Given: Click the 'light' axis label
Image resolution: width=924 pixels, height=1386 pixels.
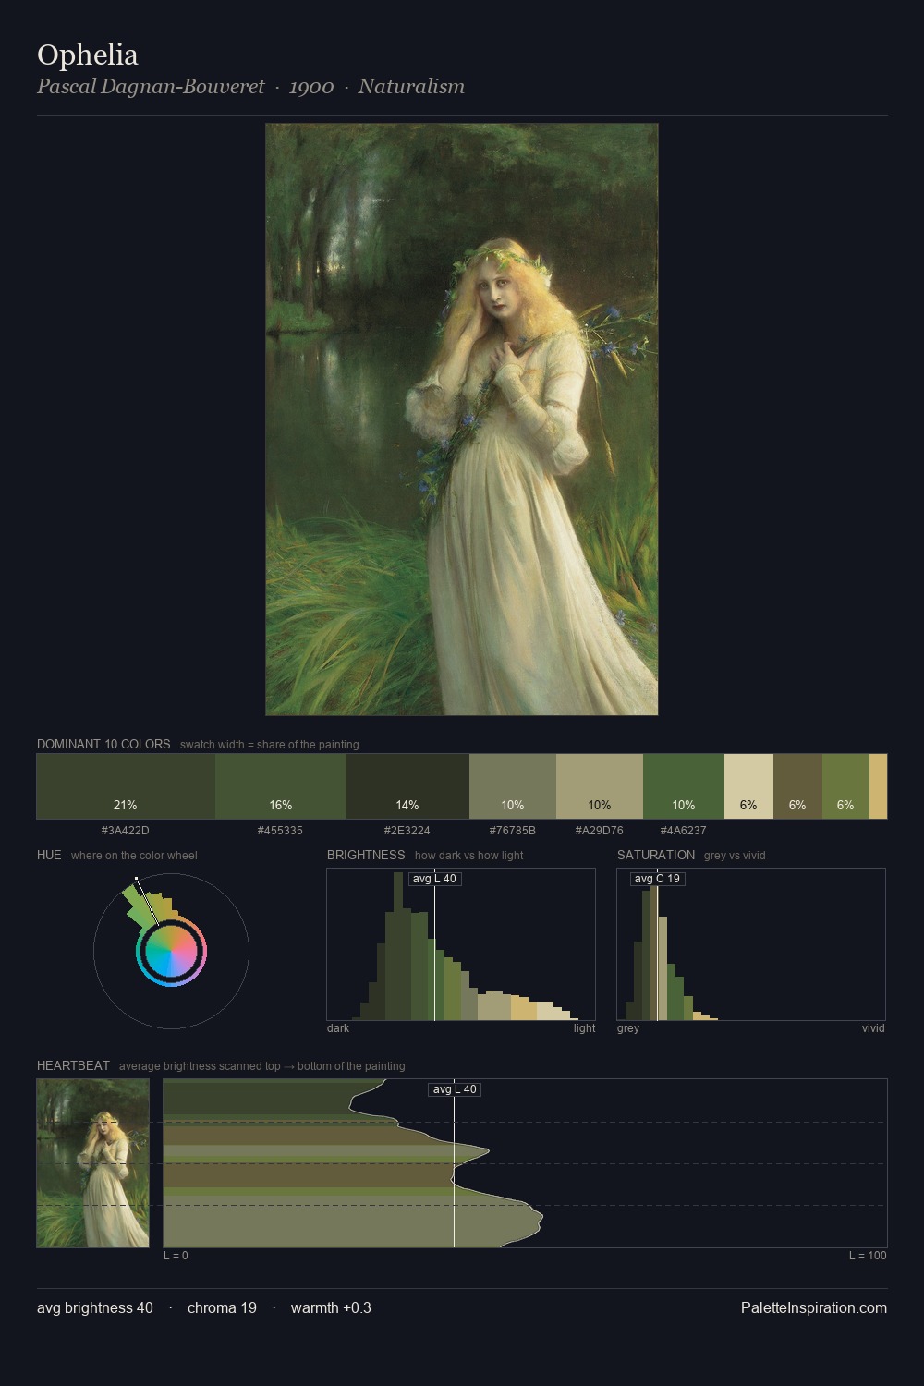Looking at the screenshot, I should coord(584,1028).
